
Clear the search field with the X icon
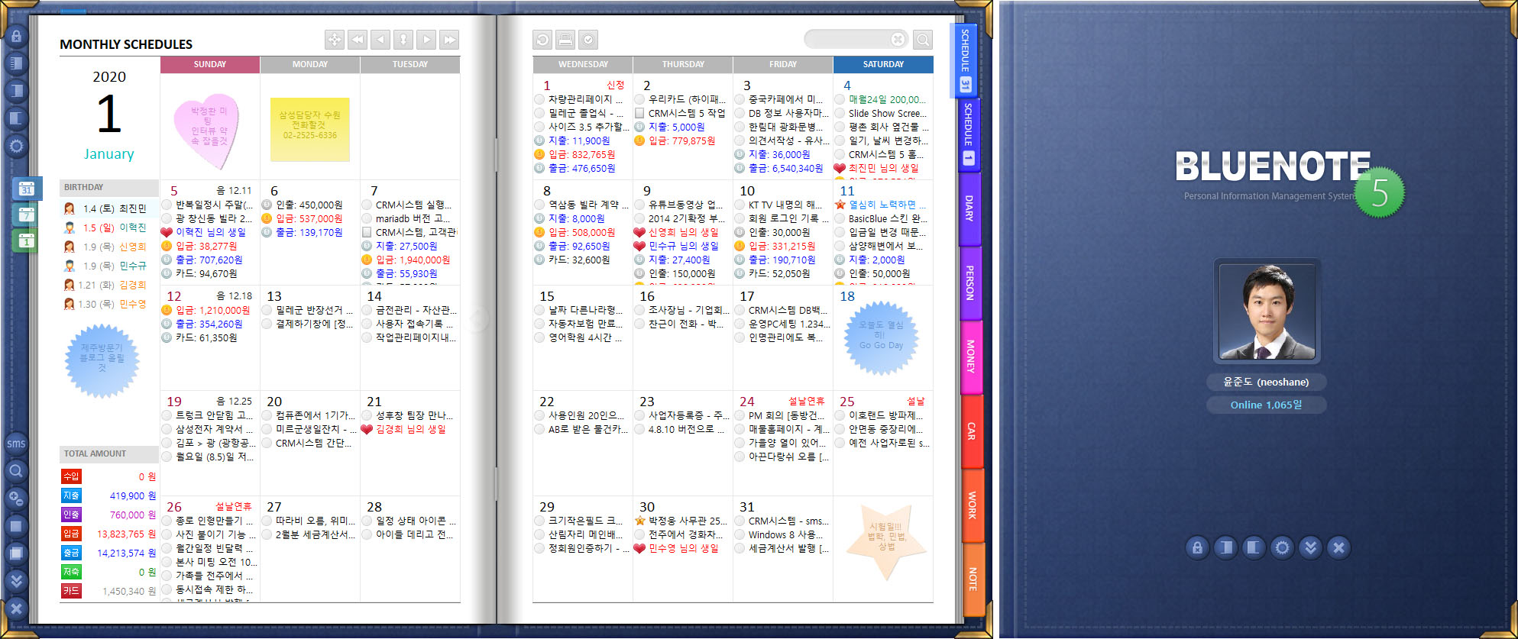point(898,39)
